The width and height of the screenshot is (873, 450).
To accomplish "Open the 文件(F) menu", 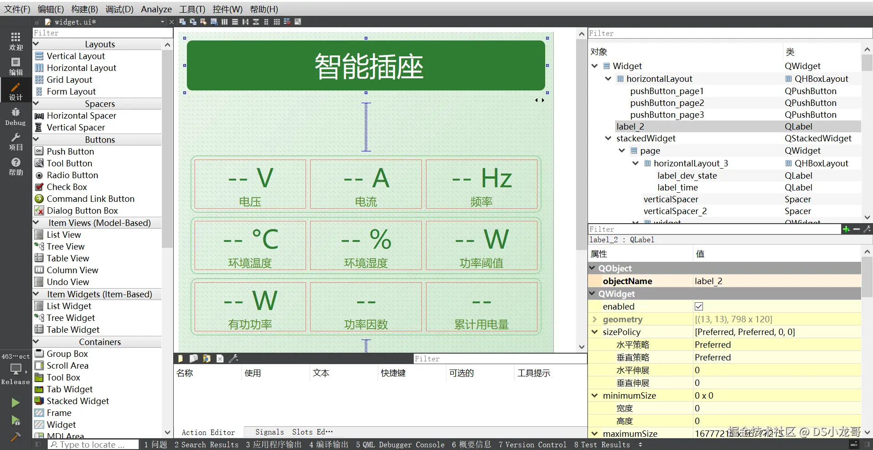I will 17,9.
